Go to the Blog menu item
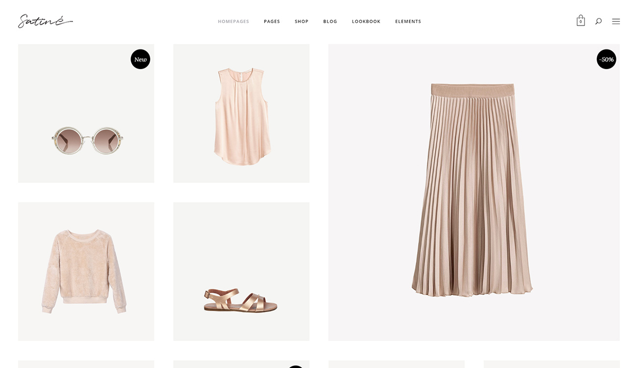The height and width of the screenshot is (368, 638). pos(330,22)
